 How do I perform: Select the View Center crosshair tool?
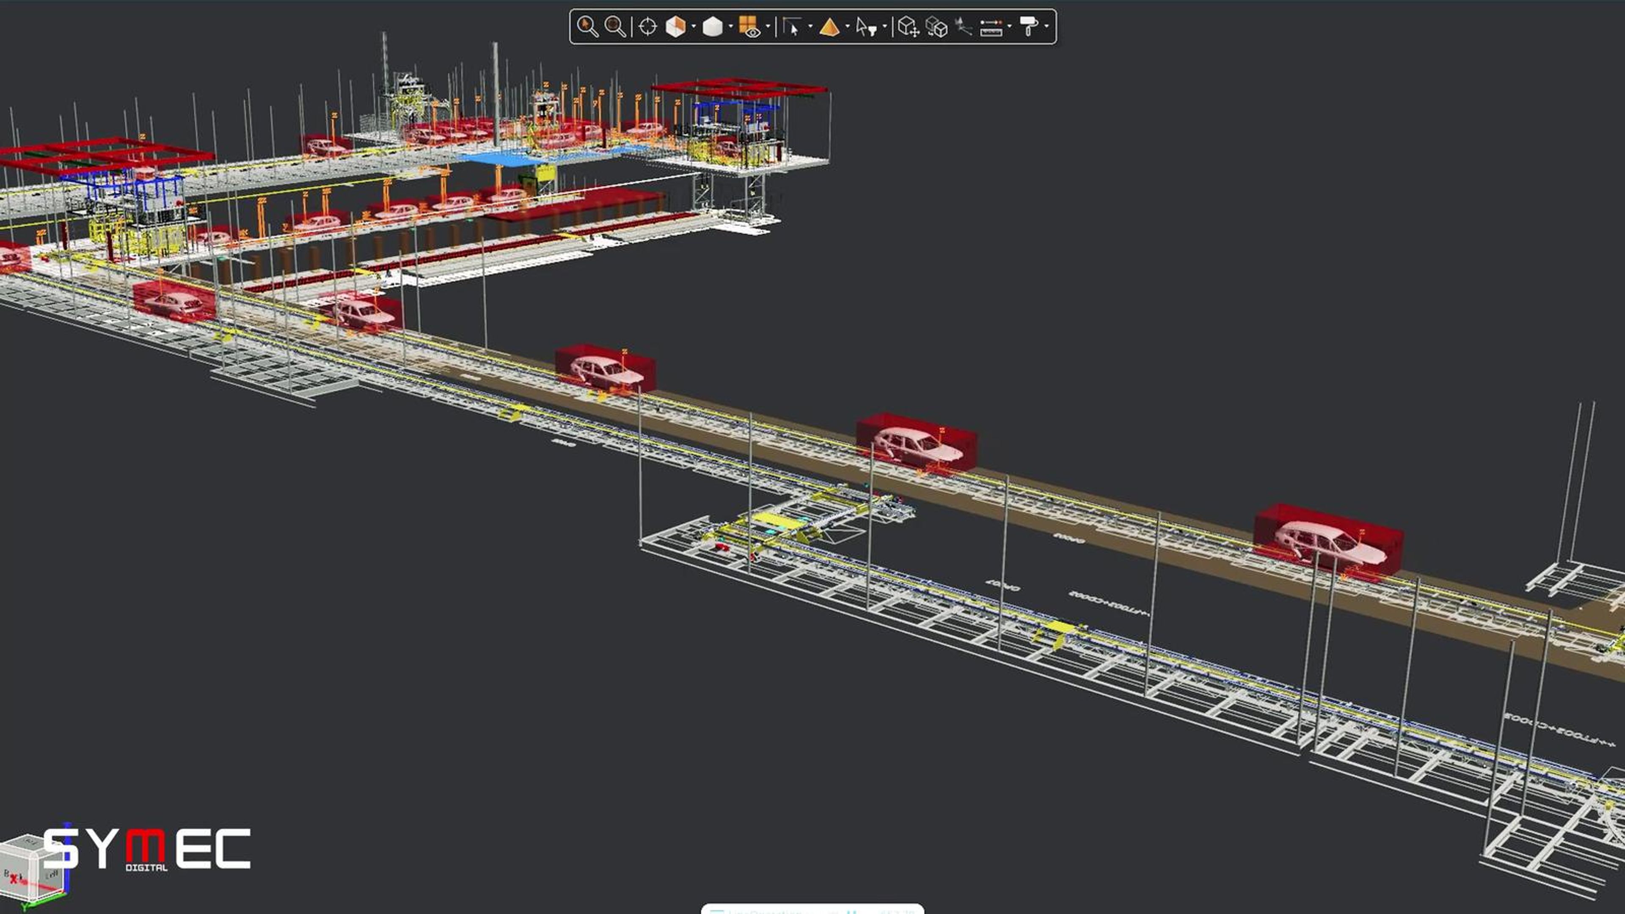point(648,27)
